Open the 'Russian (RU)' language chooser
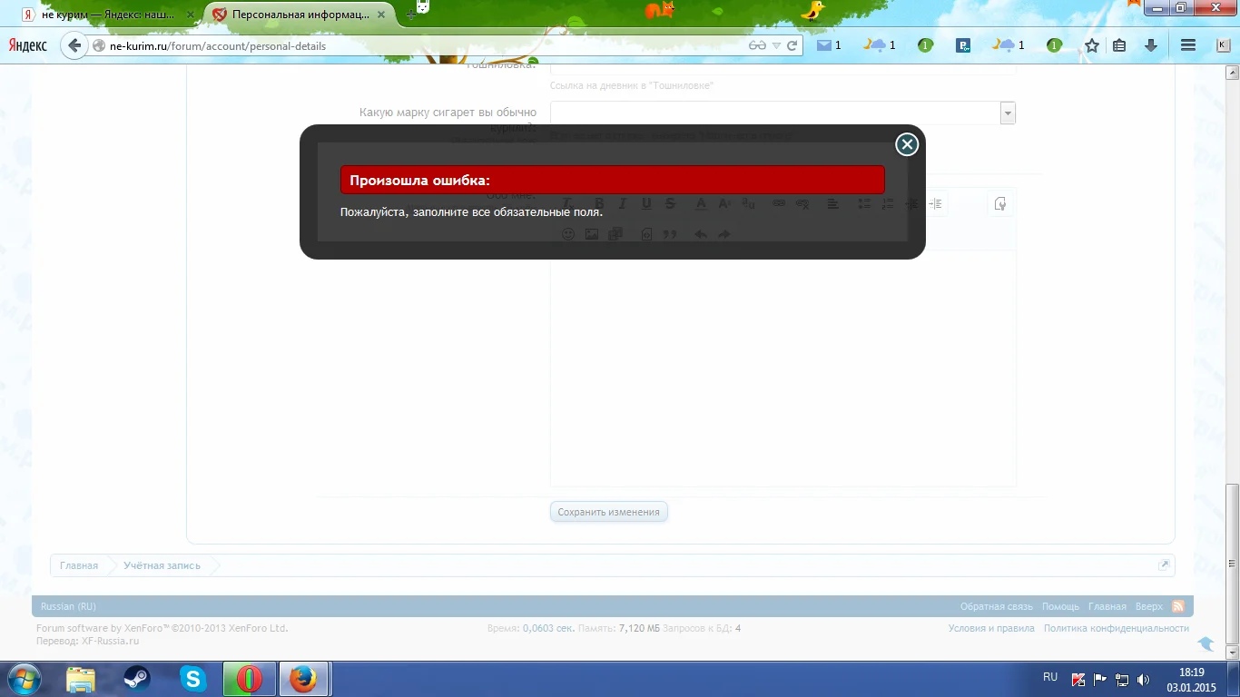The width and height of the screenshot is (1240, 697). [69, 606]
